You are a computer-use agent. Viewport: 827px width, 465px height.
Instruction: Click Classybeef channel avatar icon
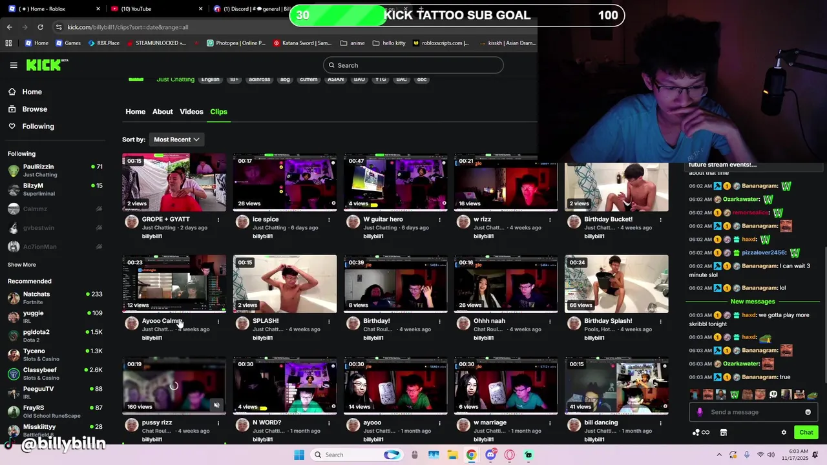(14, 374)
